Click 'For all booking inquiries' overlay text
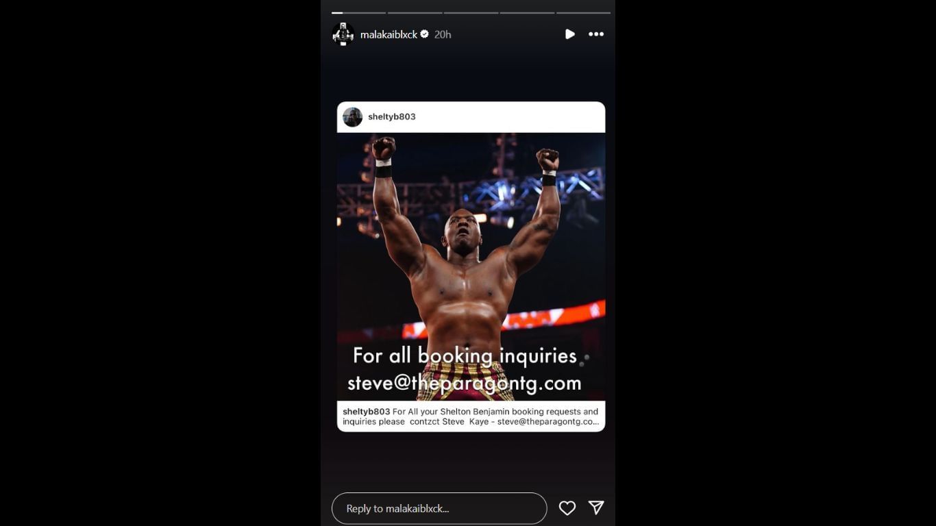 coord(465,355)
